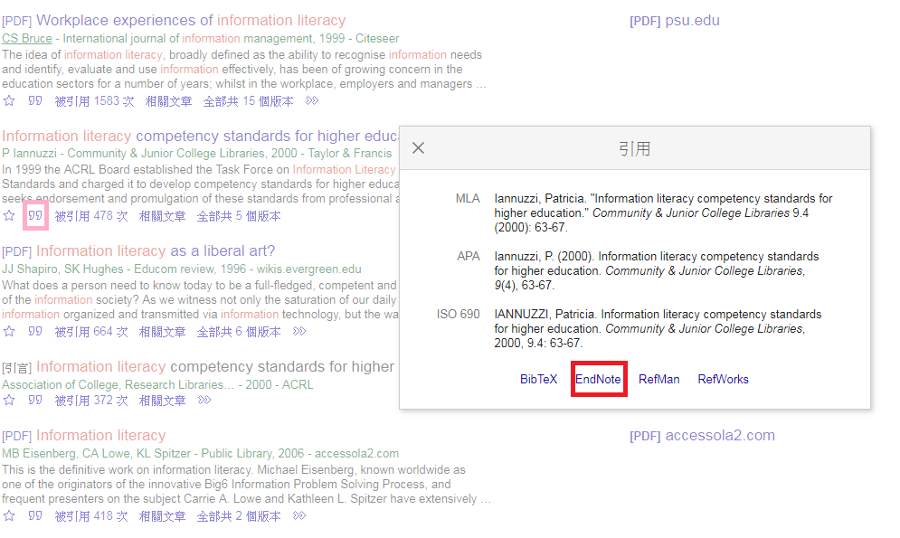Click 'Association of College, Research Libraries' byline

[158, 384]
